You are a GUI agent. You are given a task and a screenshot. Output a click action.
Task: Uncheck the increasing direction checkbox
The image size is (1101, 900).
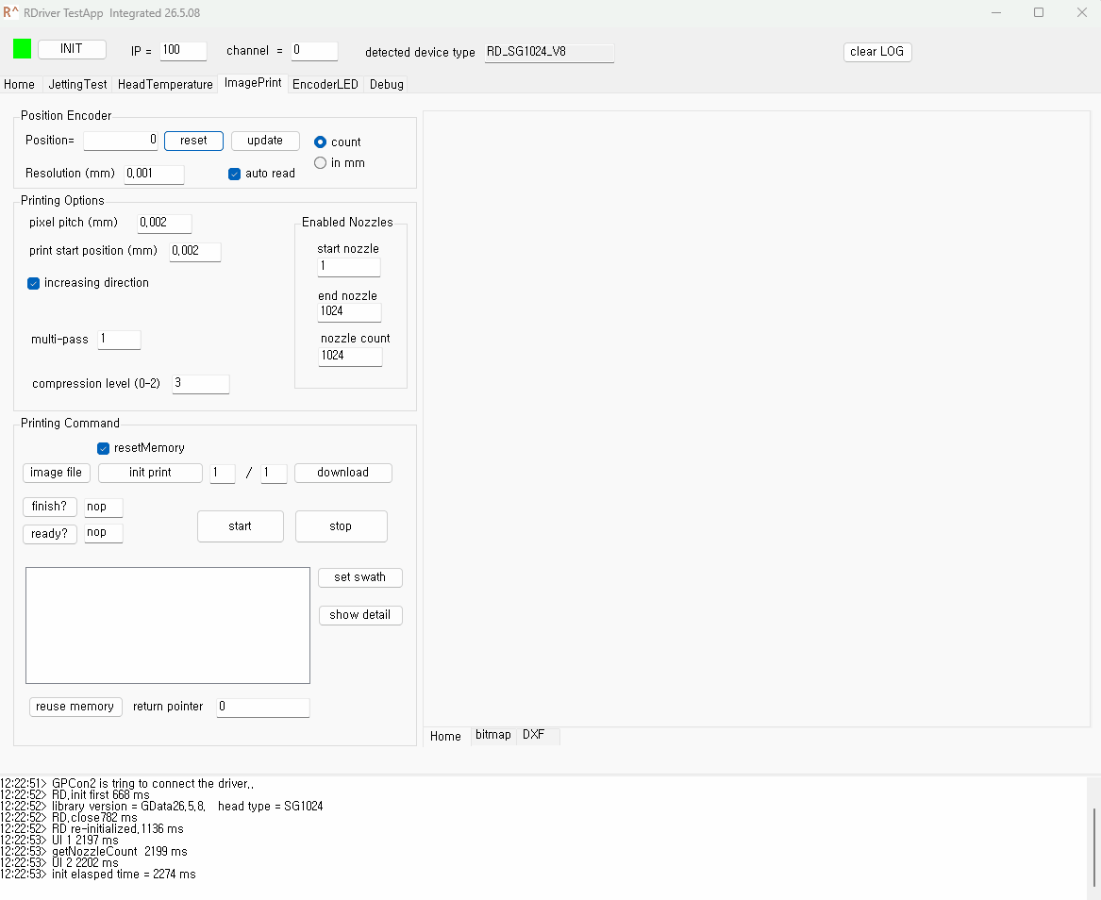33,284
